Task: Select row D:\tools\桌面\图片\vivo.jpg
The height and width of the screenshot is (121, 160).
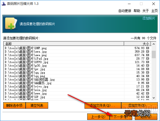Action: (x=77, y=86)
